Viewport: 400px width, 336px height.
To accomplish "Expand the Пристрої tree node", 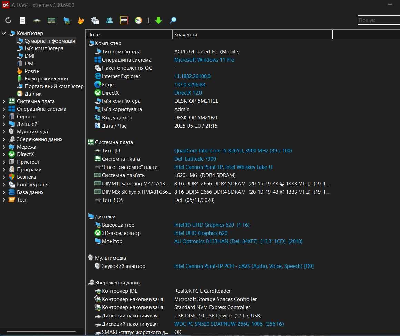I will [3, 162].
